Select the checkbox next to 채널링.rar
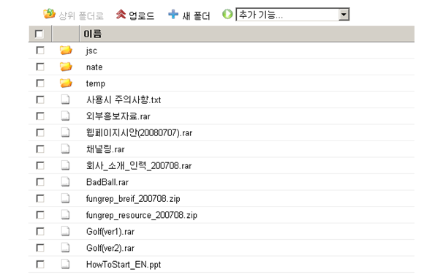This screenshot has height=275, width=424. tap(40, 149)
